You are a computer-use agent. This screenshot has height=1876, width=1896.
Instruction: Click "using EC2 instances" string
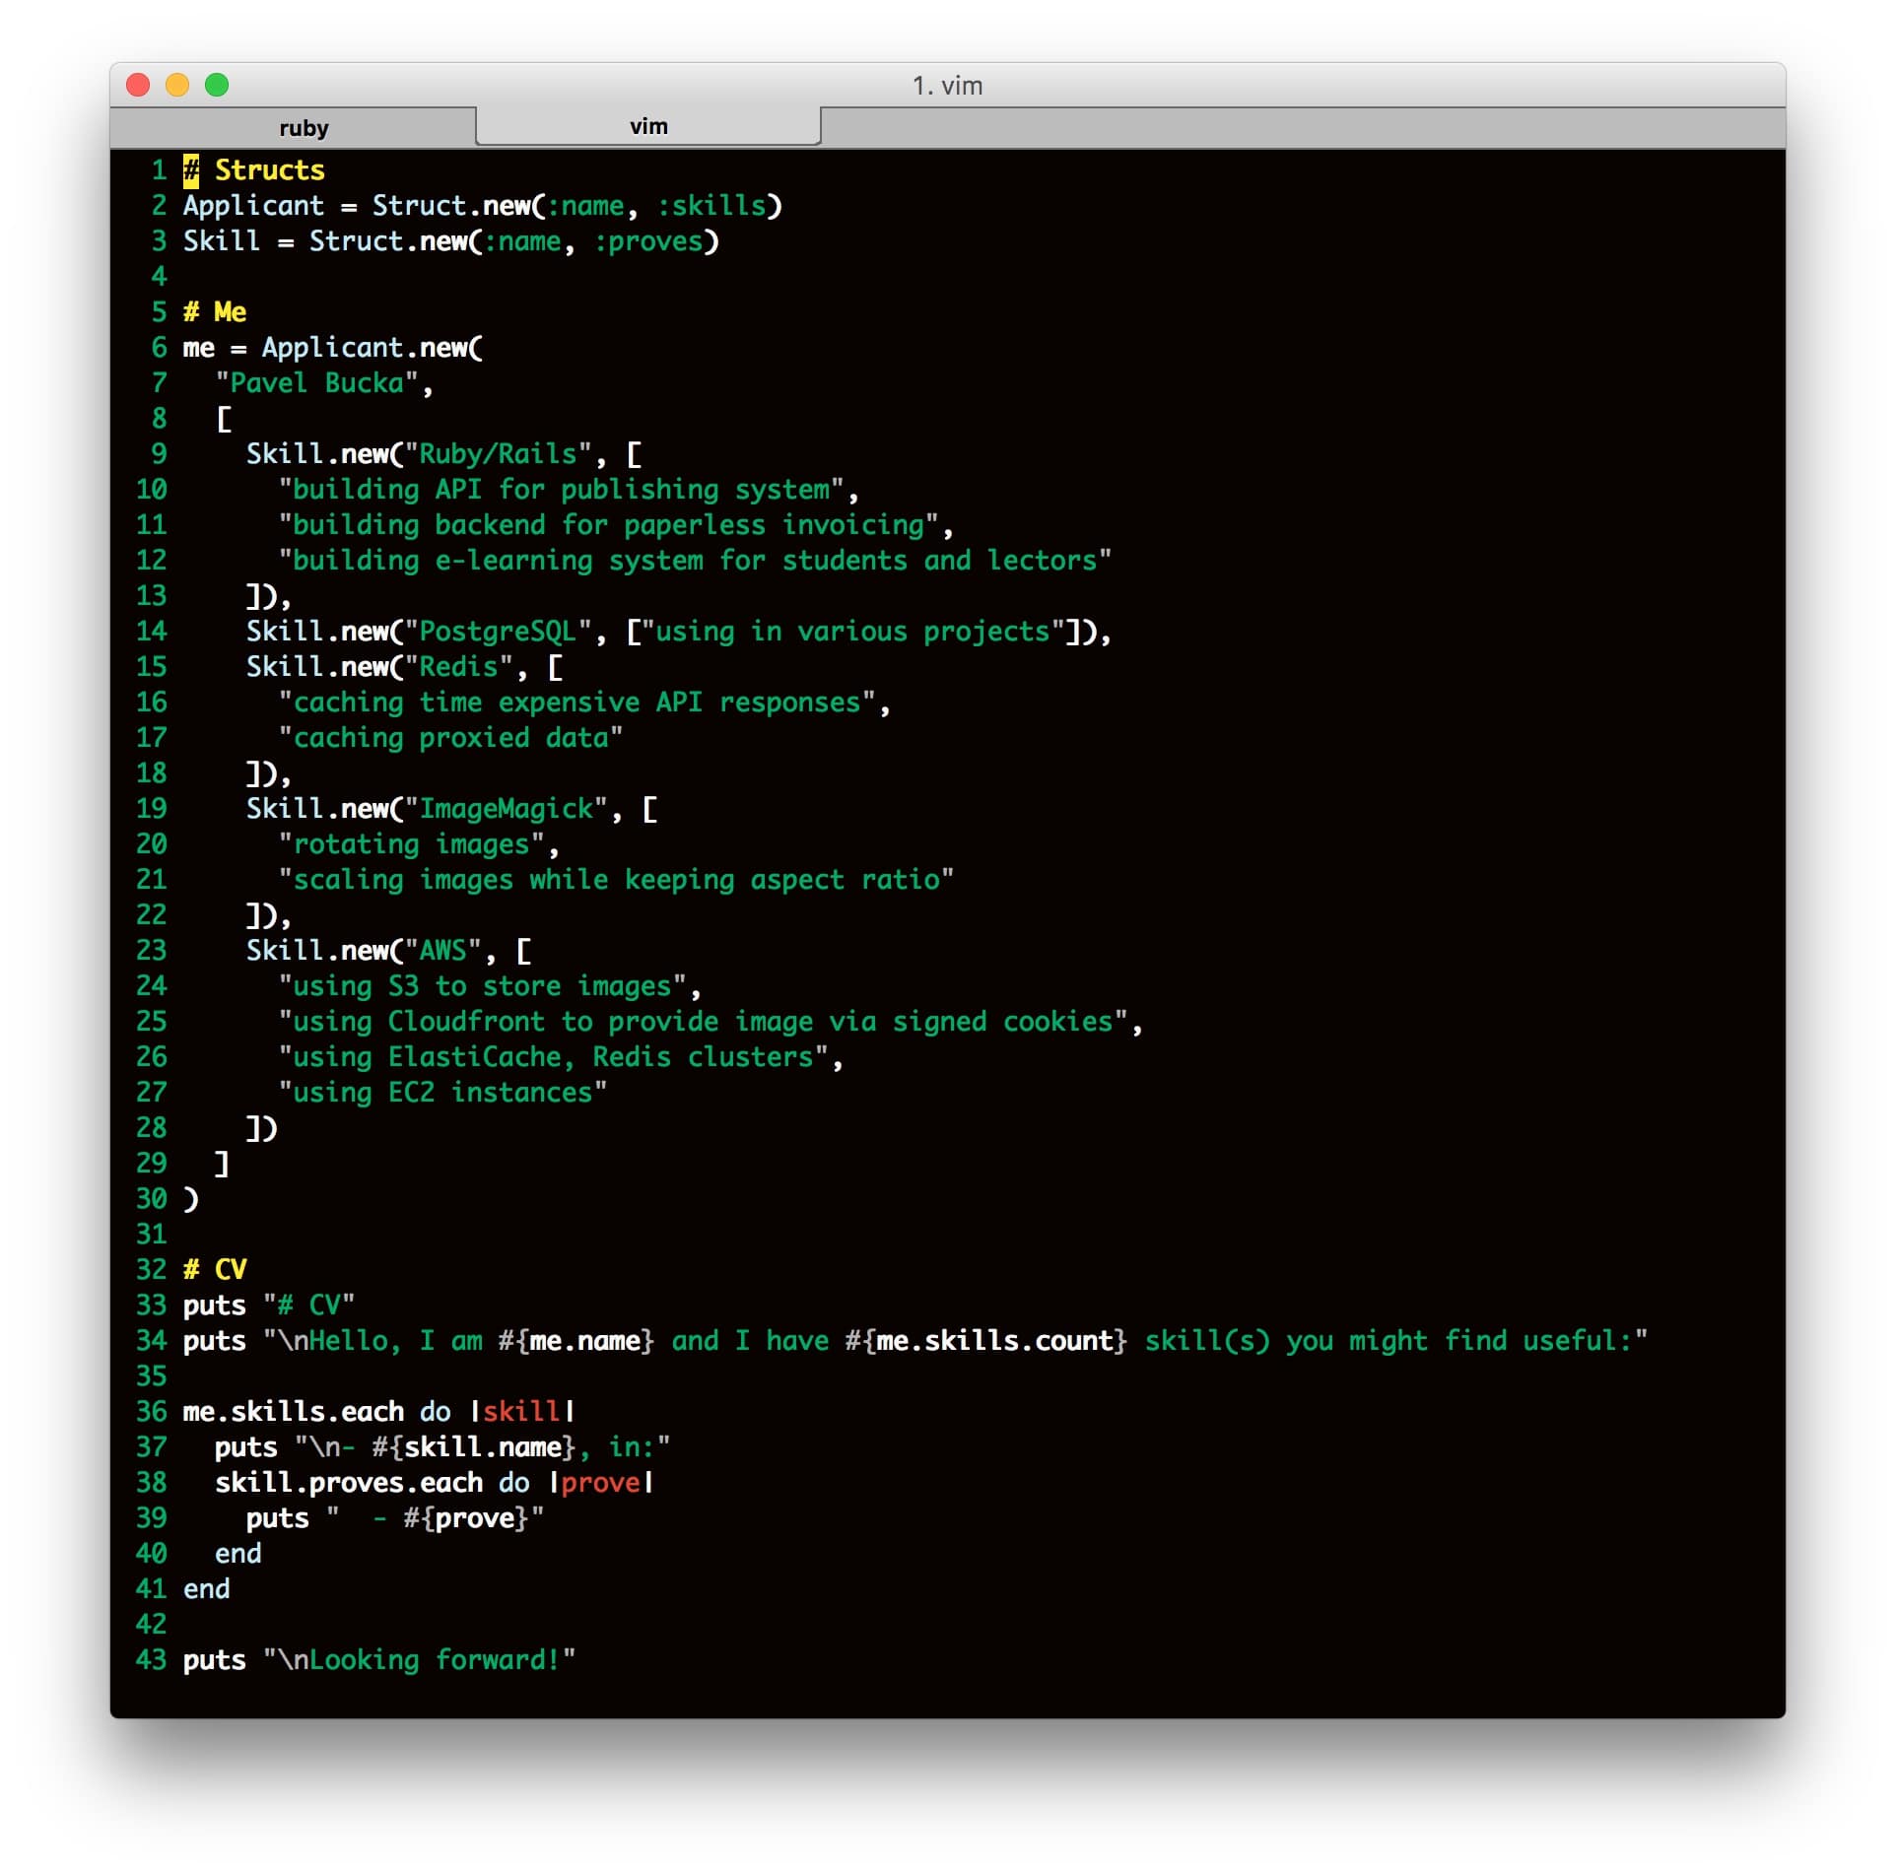pyautogui.click(x=443, y=1092)
